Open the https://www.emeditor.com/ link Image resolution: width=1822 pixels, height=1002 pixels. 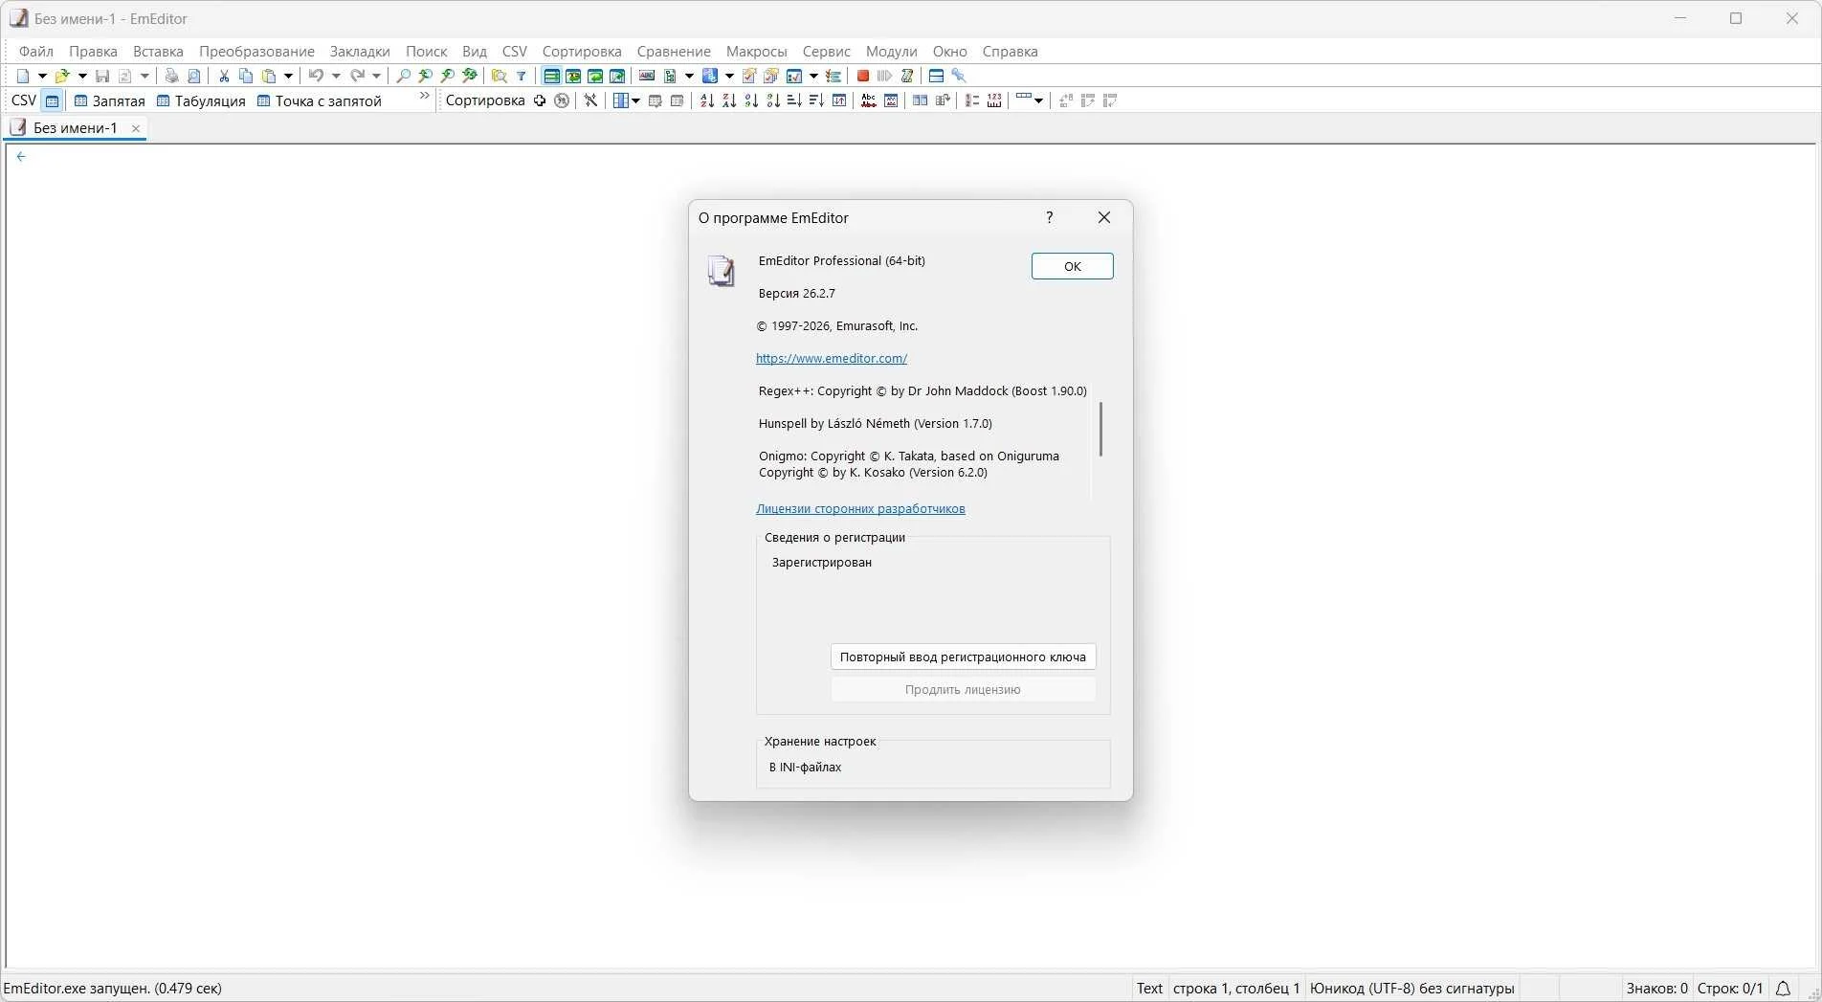click(x=832, y=358)
